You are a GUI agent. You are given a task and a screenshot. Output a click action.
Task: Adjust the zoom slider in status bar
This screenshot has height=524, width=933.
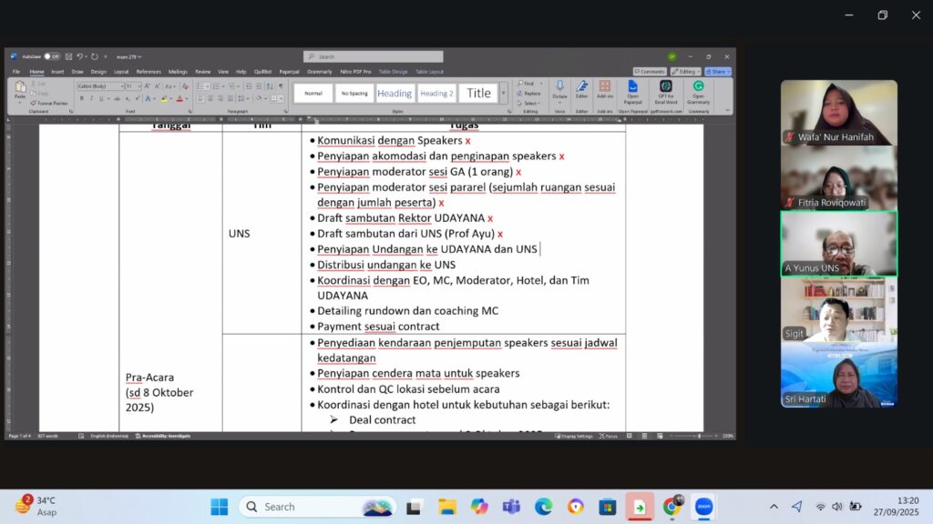[x=700, y=436]
